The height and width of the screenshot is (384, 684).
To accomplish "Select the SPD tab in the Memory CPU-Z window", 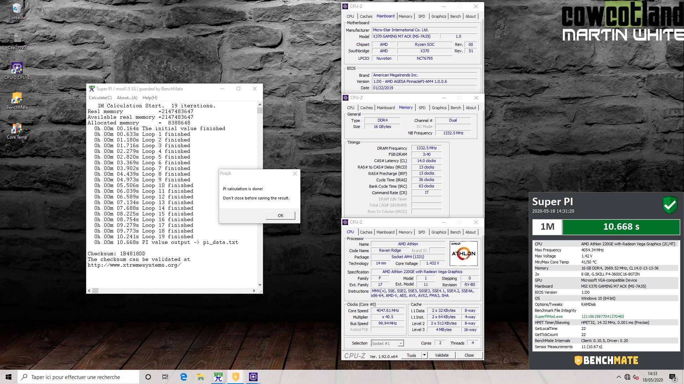I will [422, 108].
